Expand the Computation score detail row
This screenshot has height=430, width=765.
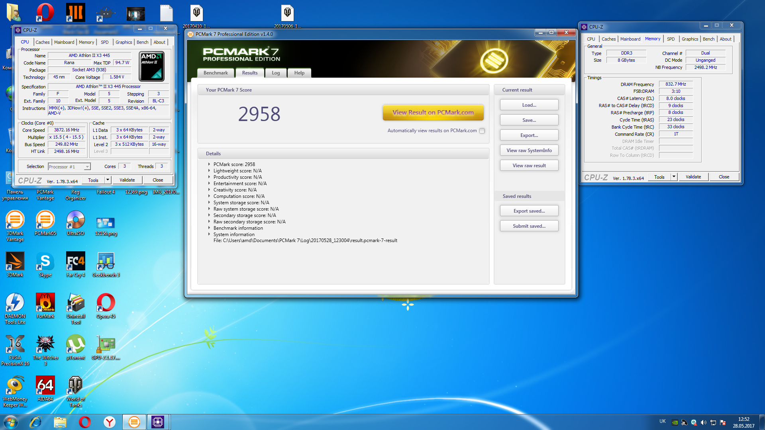pos(209,196)
